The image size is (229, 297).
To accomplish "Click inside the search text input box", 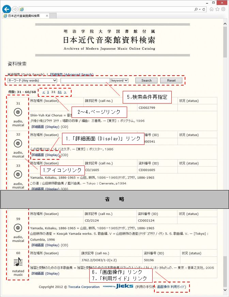I will (x=85, y=80).
